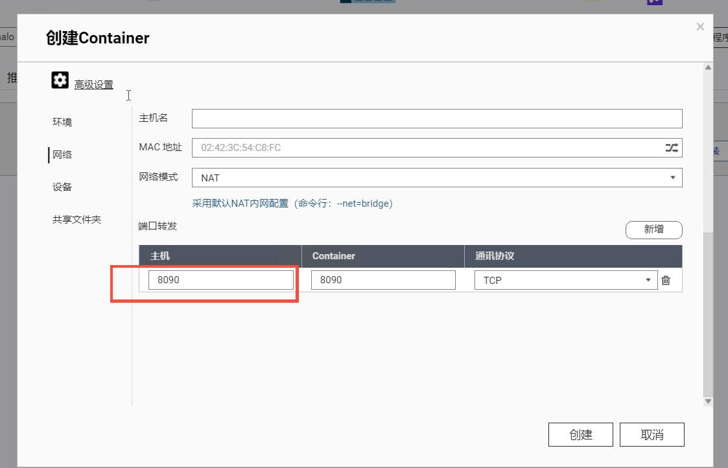The width and height of the screenshot is (728, 468).
Task: Randomize MAC address with the shuffle icon
Action: point(672,148)
